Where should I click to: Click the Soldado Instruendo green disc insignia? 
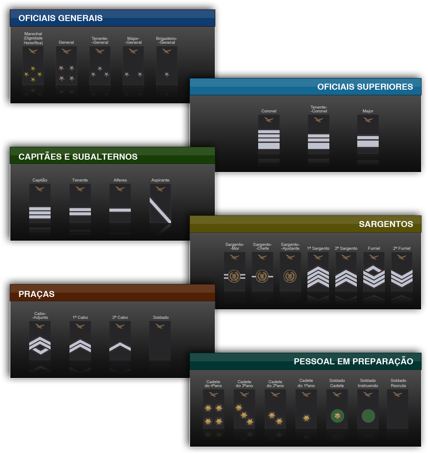368,409
